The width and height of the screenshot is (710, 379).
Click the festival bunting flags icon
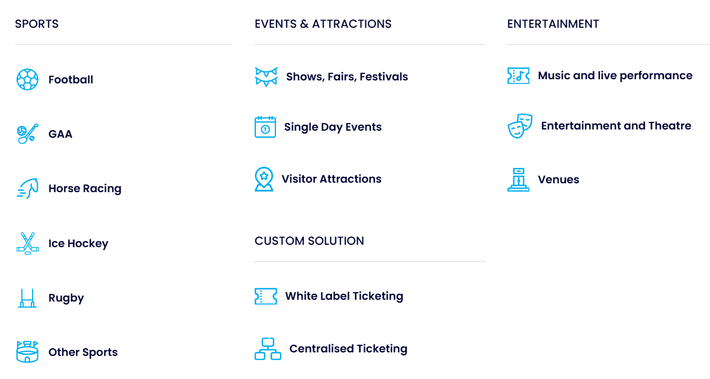[x=266, y=77]
